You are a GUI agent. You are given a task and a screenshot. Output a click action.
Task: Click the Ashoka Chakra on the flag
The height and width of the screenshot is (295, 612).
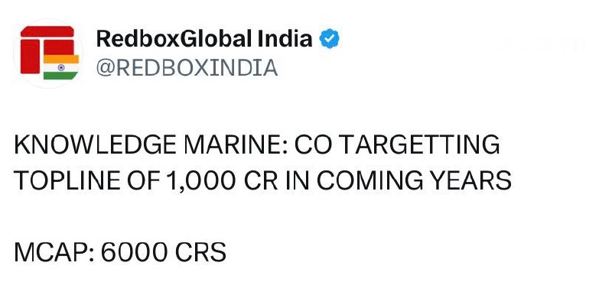point(61,67)
